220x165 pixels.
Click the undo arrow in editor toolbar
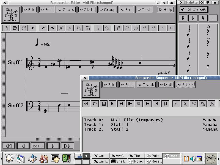pyautogui.click(x=43, y=28)
